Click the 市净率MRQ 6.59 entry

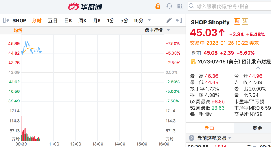coord(252,108)
